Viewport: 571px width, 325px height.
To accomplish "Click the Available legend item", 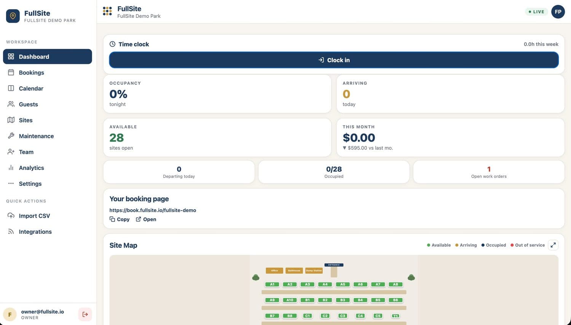I will pos(439,245).
